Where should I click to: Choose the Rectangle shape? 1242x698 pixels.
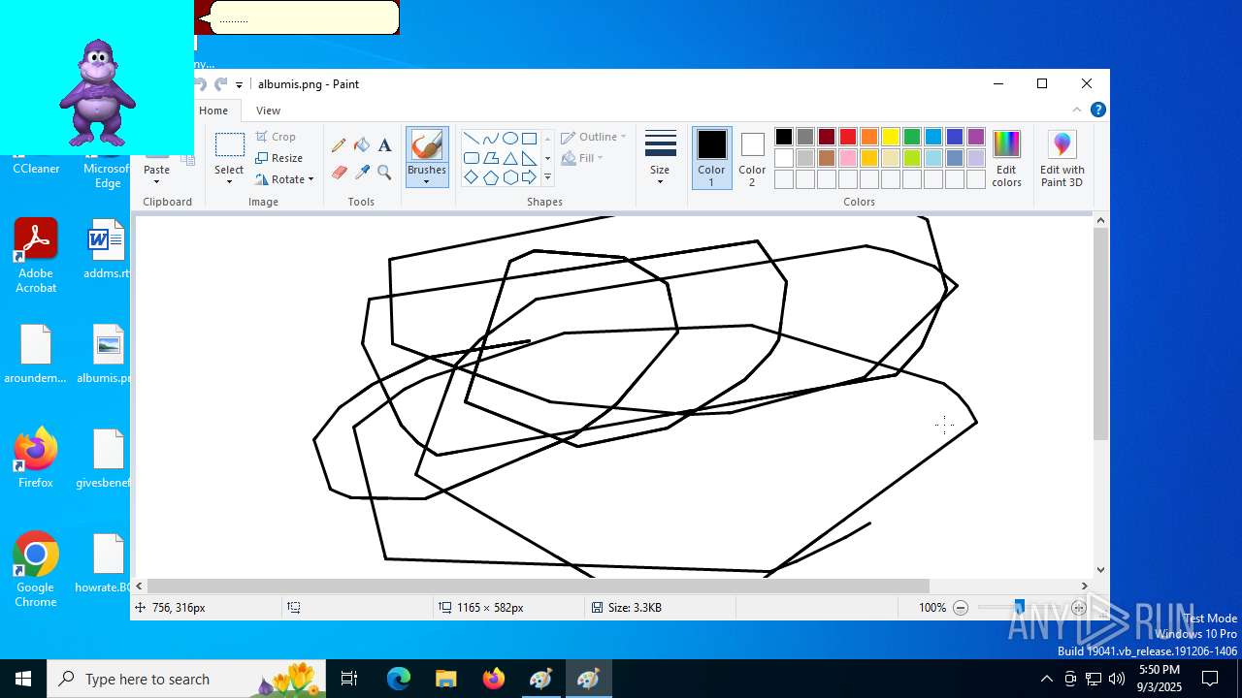point(529,138)
